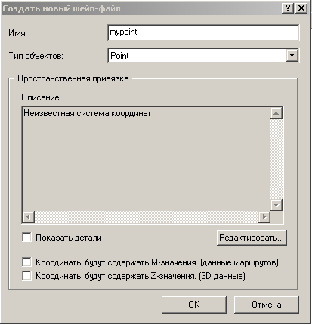312x325 pixels.
Task: Click the Неизвестная система координат text
Action: (87, 113)
